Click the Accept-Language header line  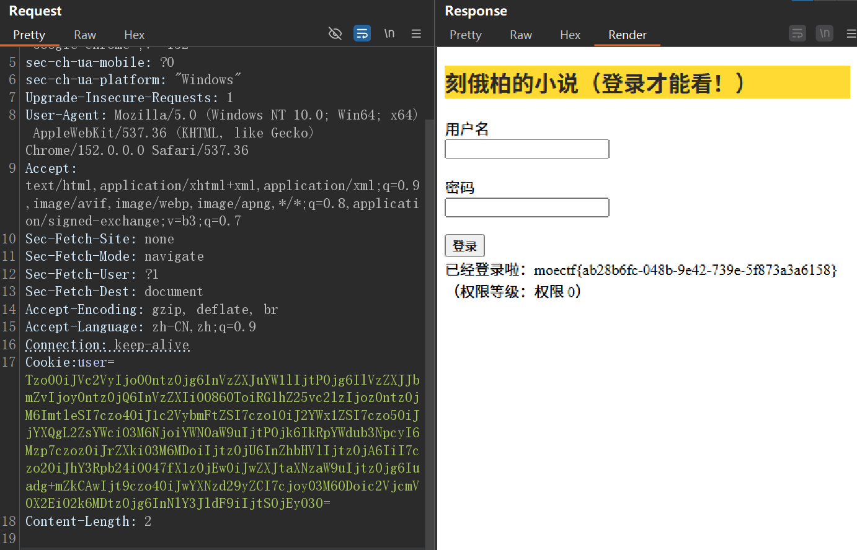pyautogui.click(x=141, y=327)
